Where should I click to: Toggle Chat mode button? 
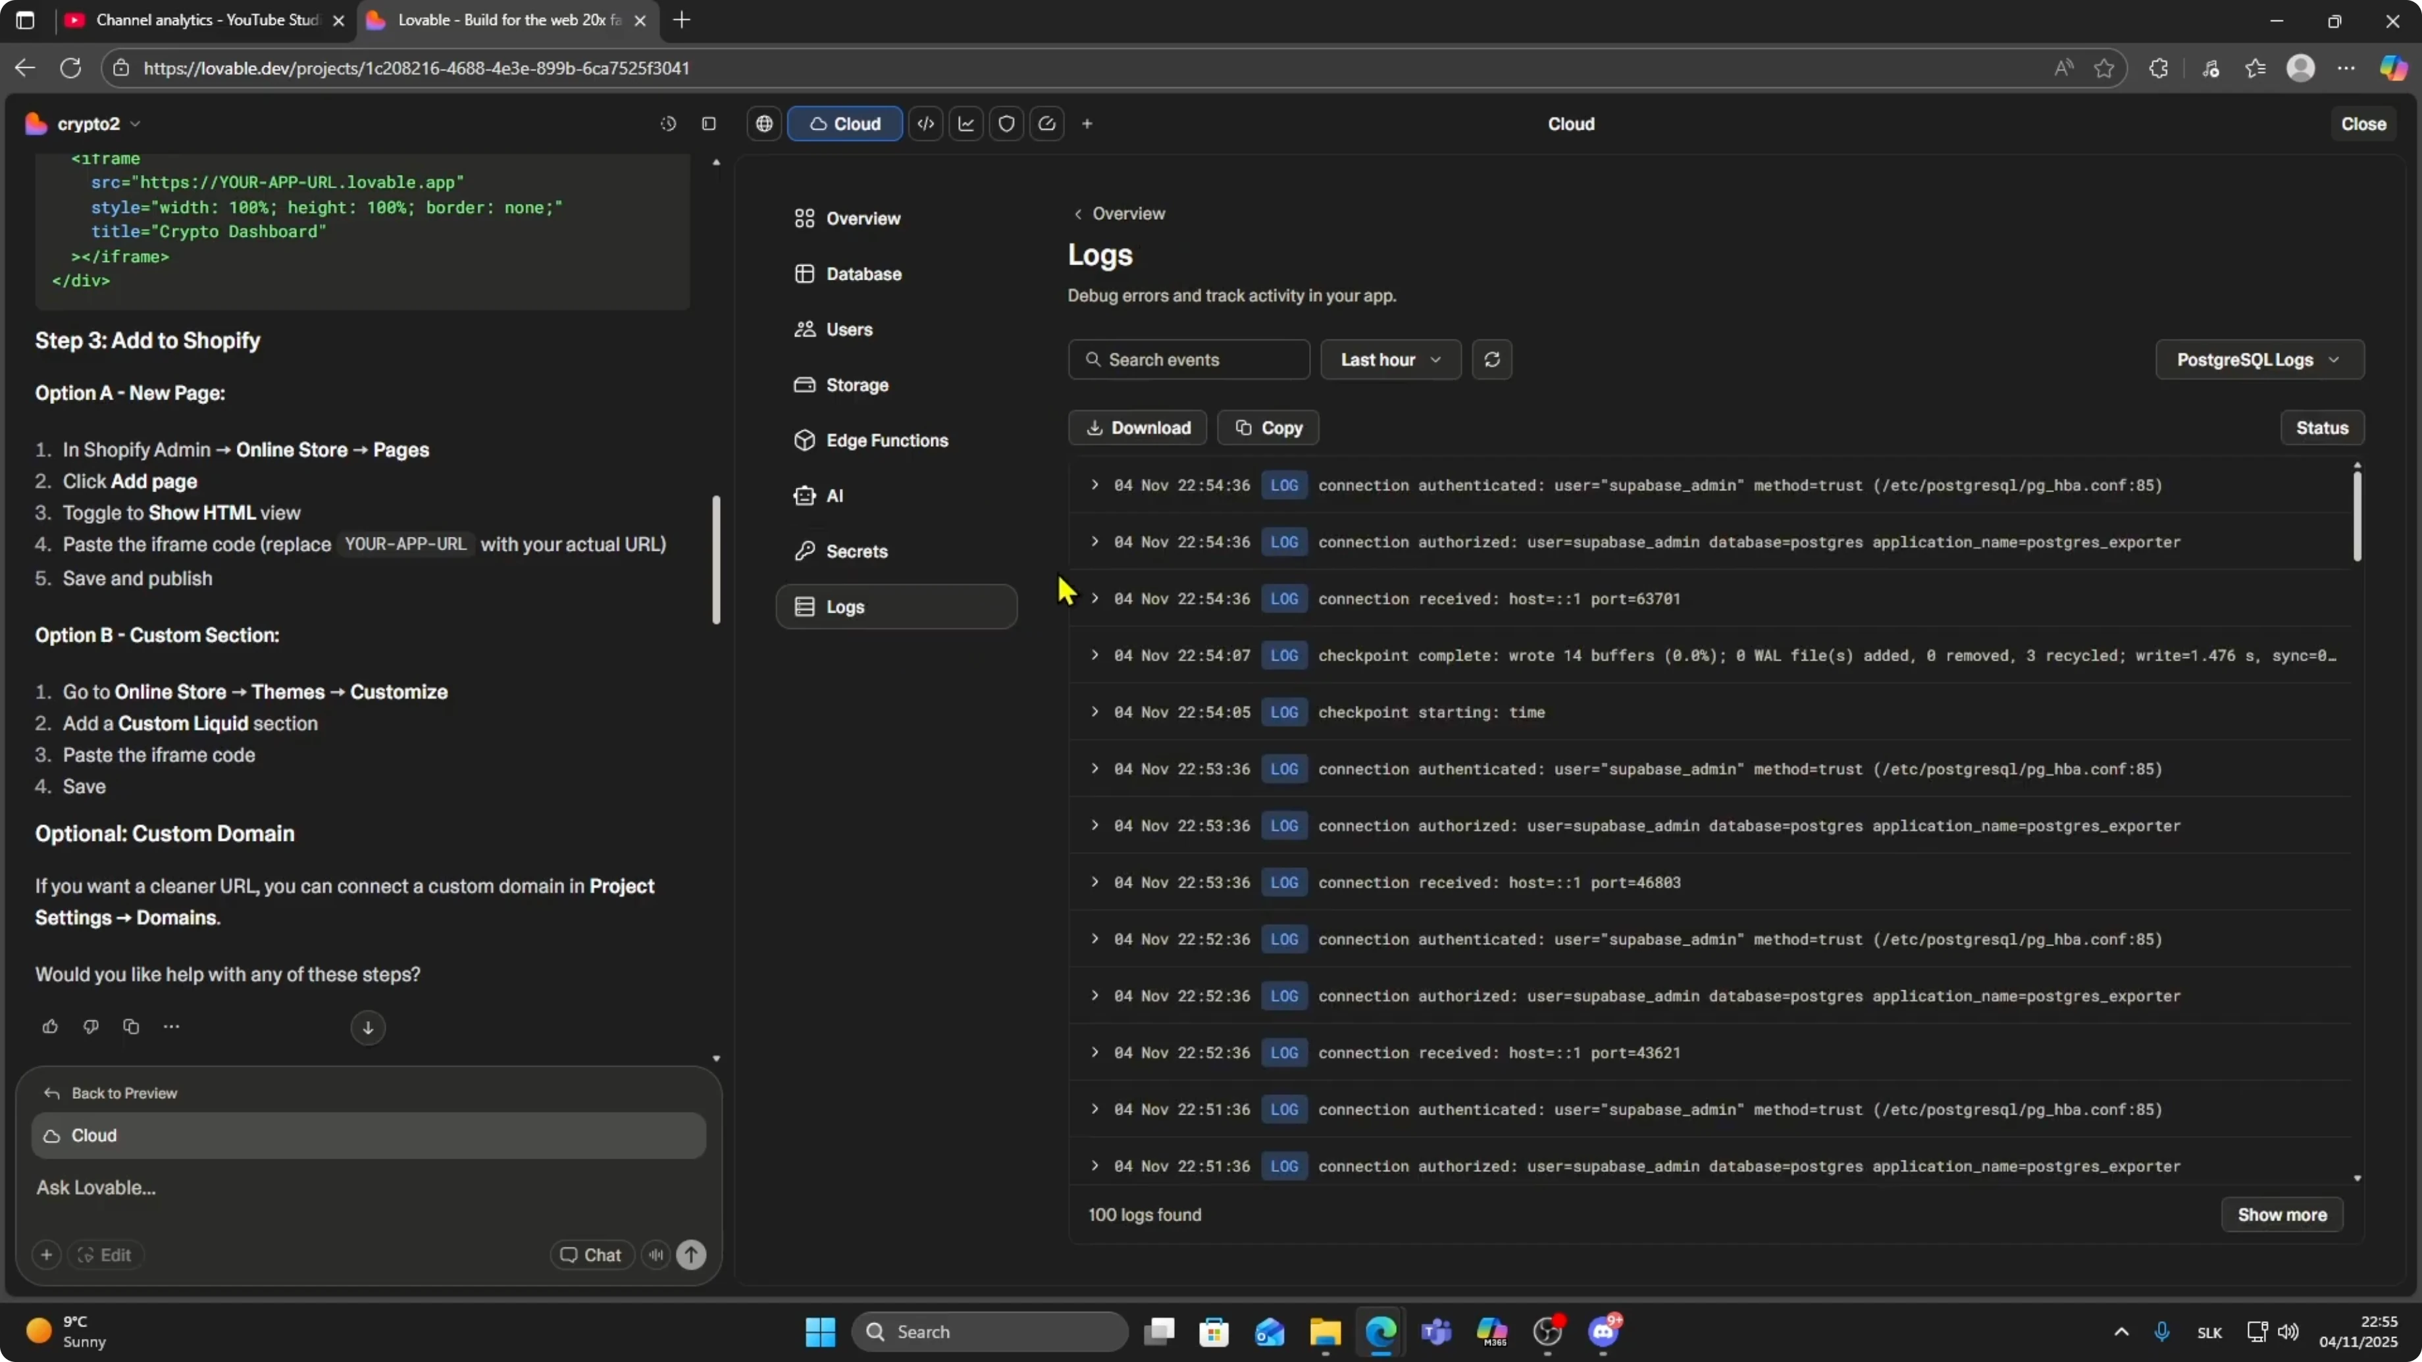click(x=592, y=1255)
